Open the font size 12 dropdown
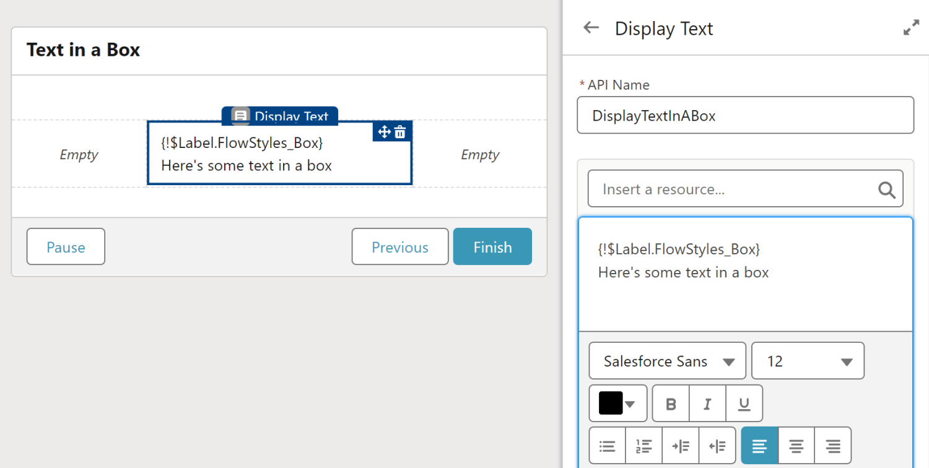The width and height of the screenshot is (929, 468). click(x=808, y=360)
